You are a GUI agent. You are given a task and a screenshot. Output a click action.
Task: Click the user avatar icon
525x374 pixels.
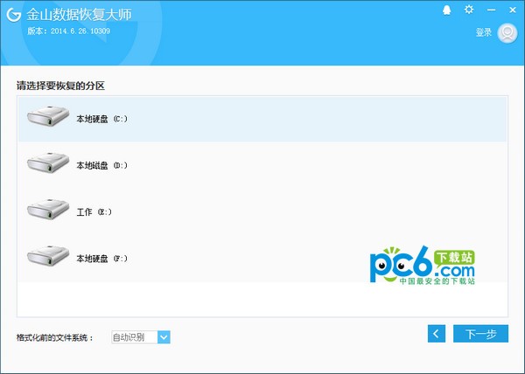[507, 32]
